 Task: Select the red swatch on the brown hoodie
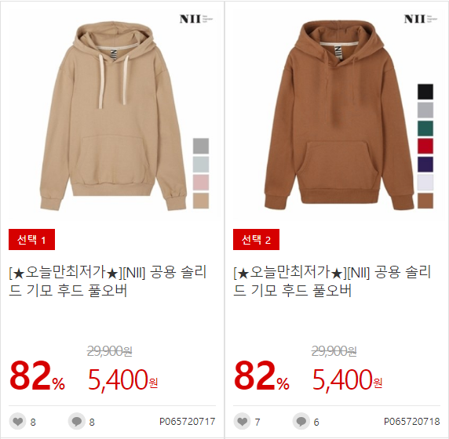(425, 146)
